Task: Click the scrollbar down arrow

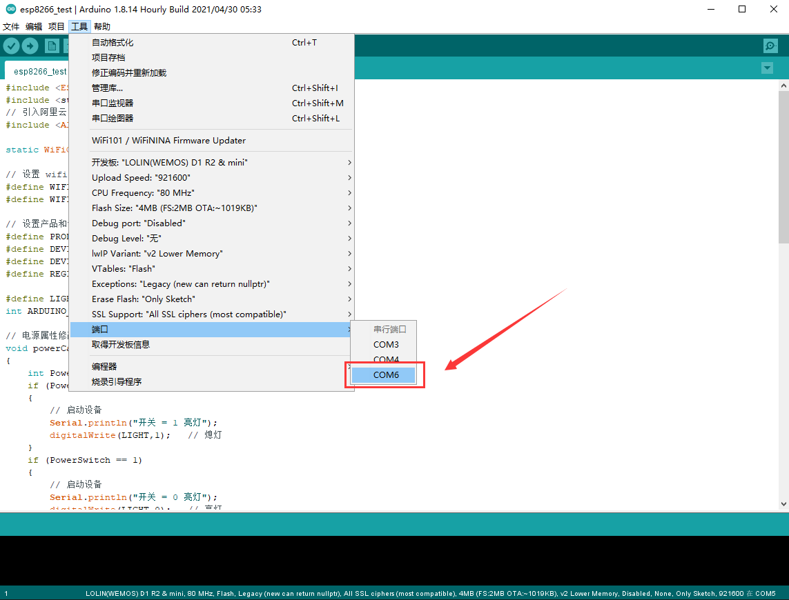Action: pyautogui.click(x=783, y=503)
